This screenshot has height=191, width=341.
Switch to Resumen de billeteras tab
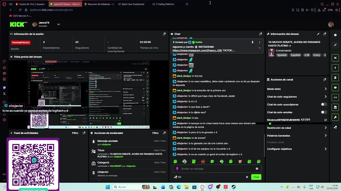click(x=99, y=4)
